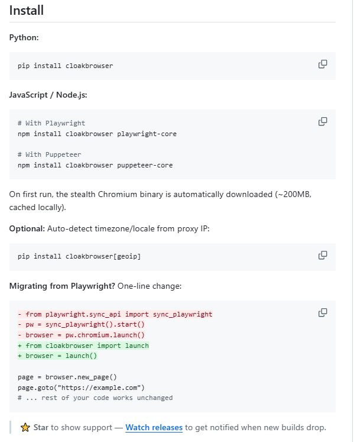Copy the cloakbrowser[geoip] install command
Screen dimensions: 354x442
coord(323,256)
